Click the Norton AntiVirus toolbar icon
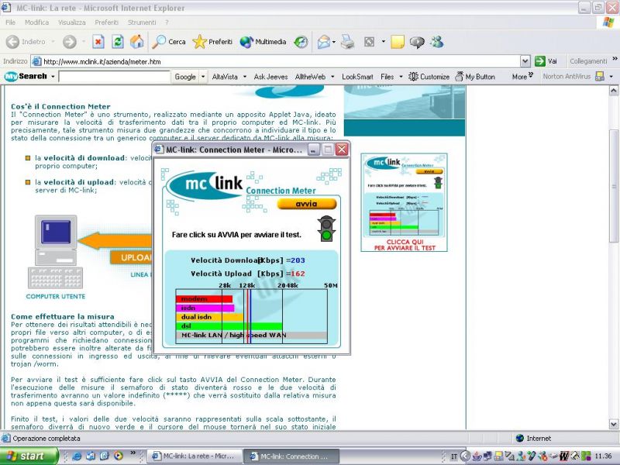Viewport: 620px width, 465px height. tap(600, 76)
